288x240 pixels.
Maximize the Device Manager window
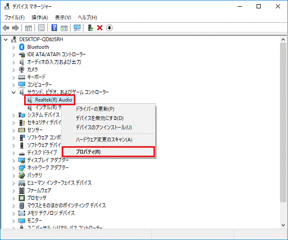[x=259, y=6]
